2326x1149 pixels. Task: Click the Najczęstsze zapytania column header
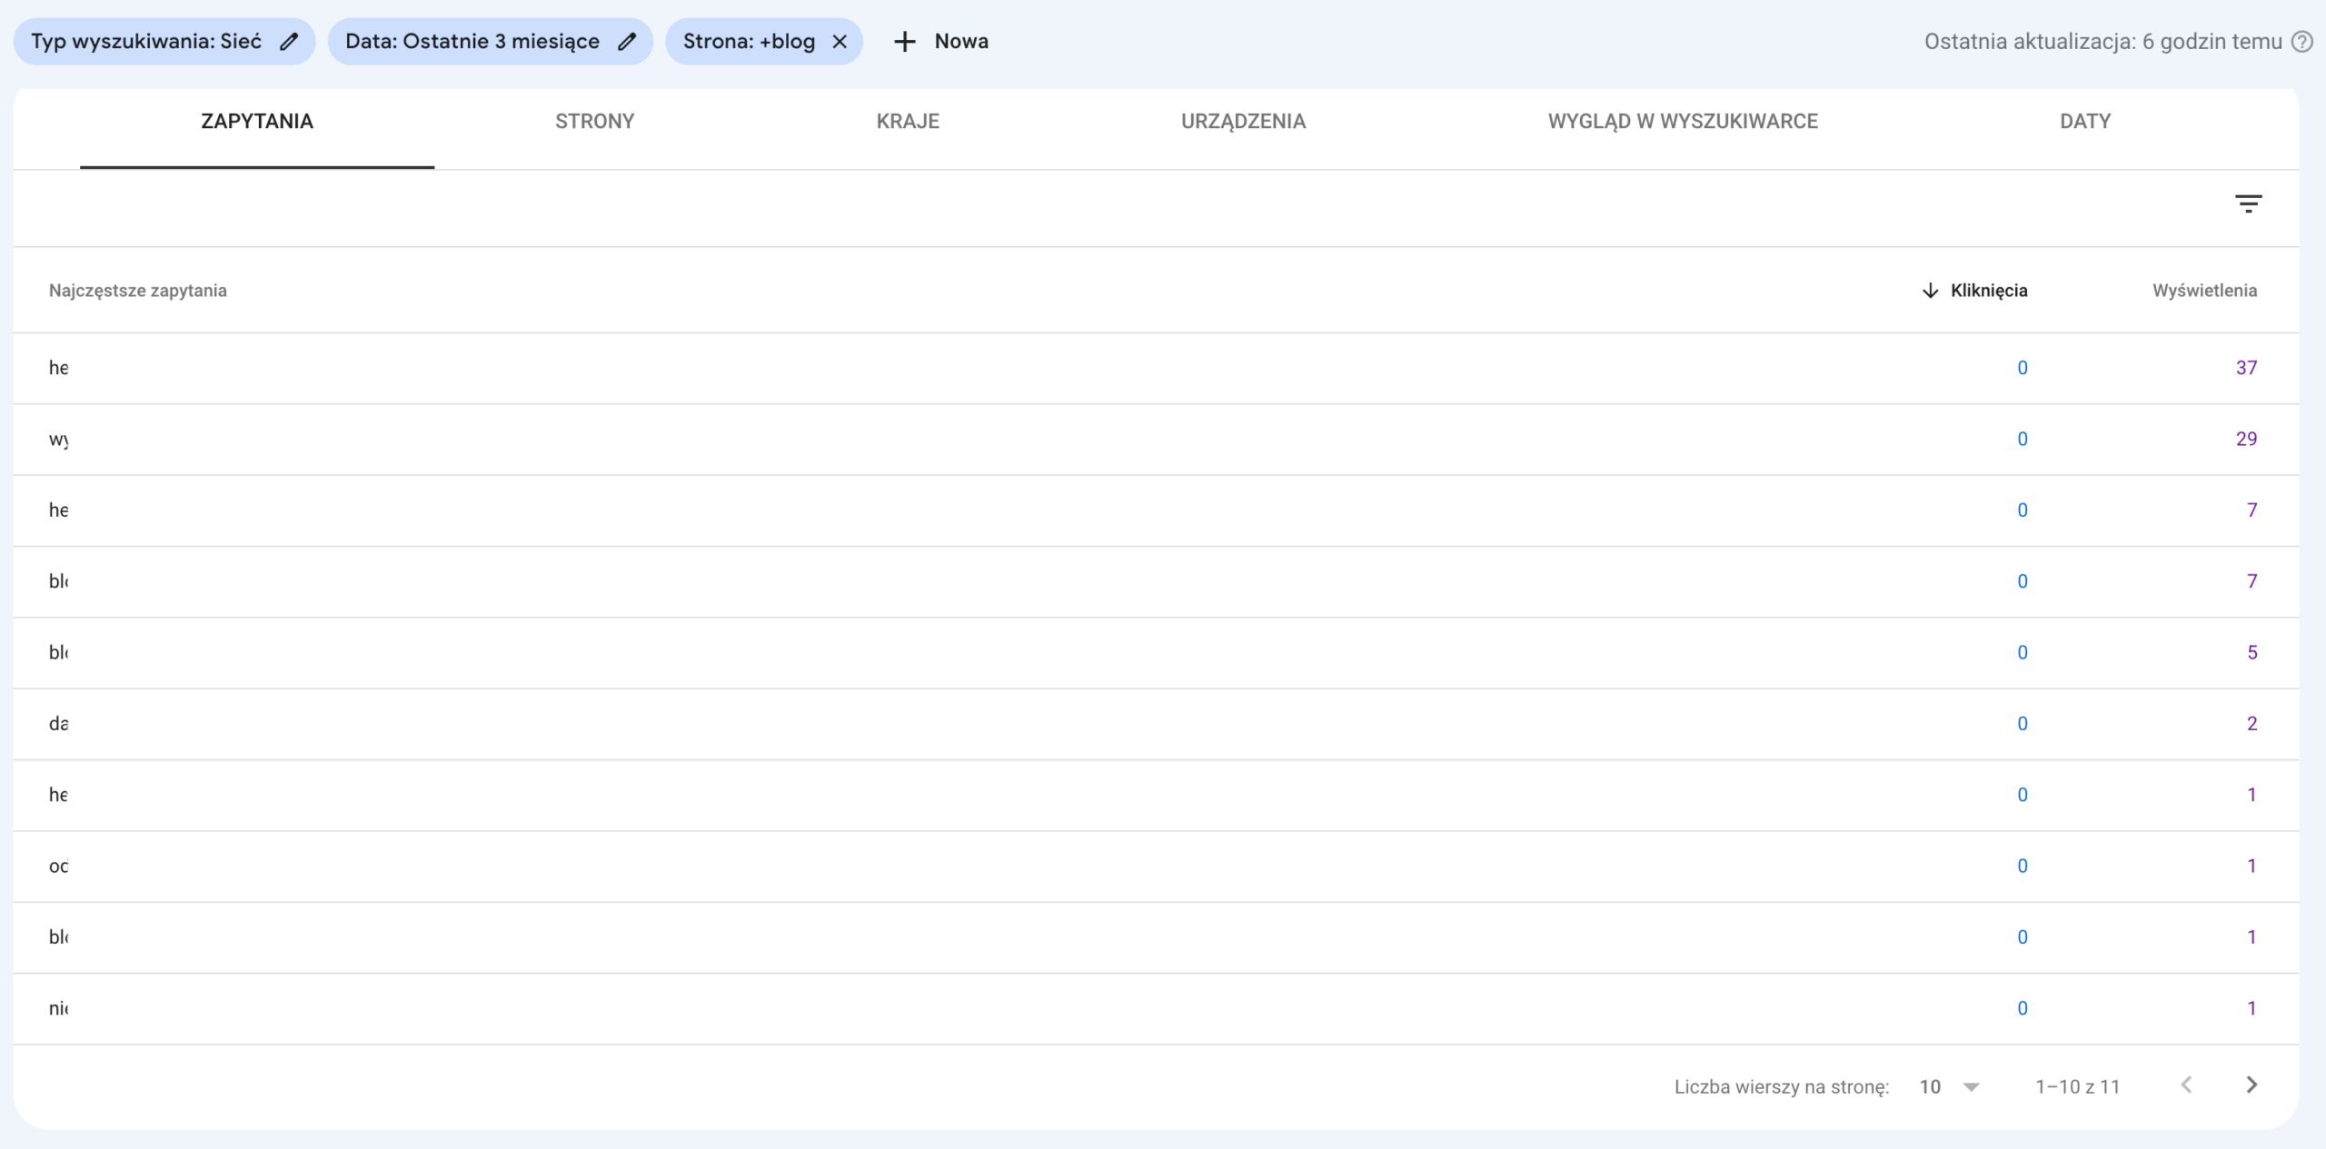138,291
